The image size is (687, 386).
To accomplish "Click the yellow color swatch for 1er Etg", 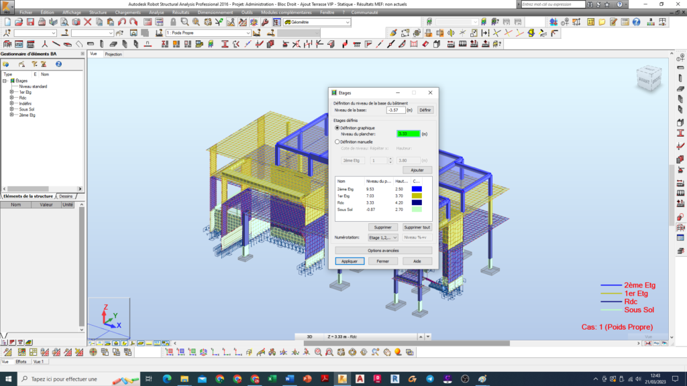I will [x=417, y=196].
